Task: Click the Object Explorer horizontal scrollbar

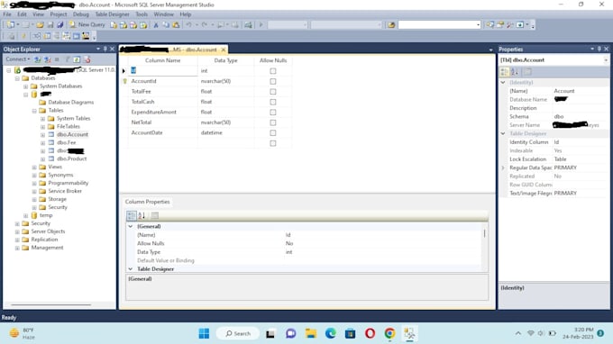Action: pyautogui.click(x=51, y=305)
